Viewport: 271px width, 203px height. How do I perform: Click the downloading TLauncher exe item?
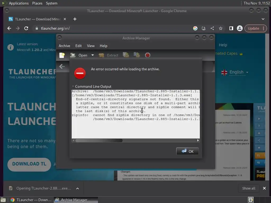point(40,188)
